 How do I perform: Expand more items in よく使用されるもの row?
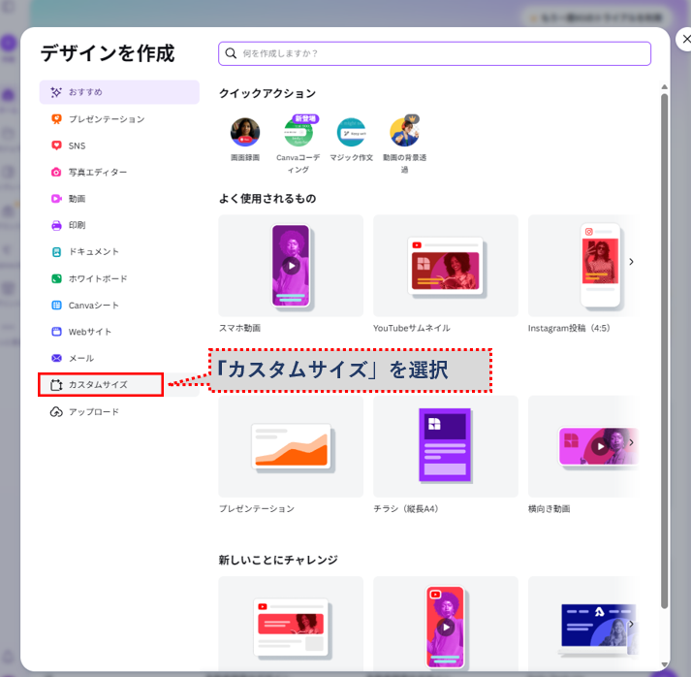tap(631, 262)
